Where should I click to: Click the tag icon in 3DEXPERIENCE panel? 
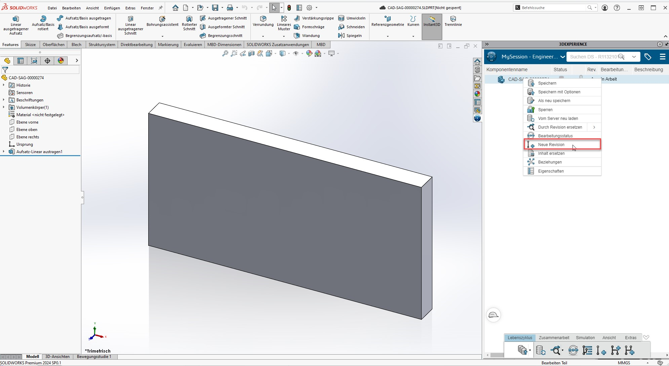click(648, 57)
